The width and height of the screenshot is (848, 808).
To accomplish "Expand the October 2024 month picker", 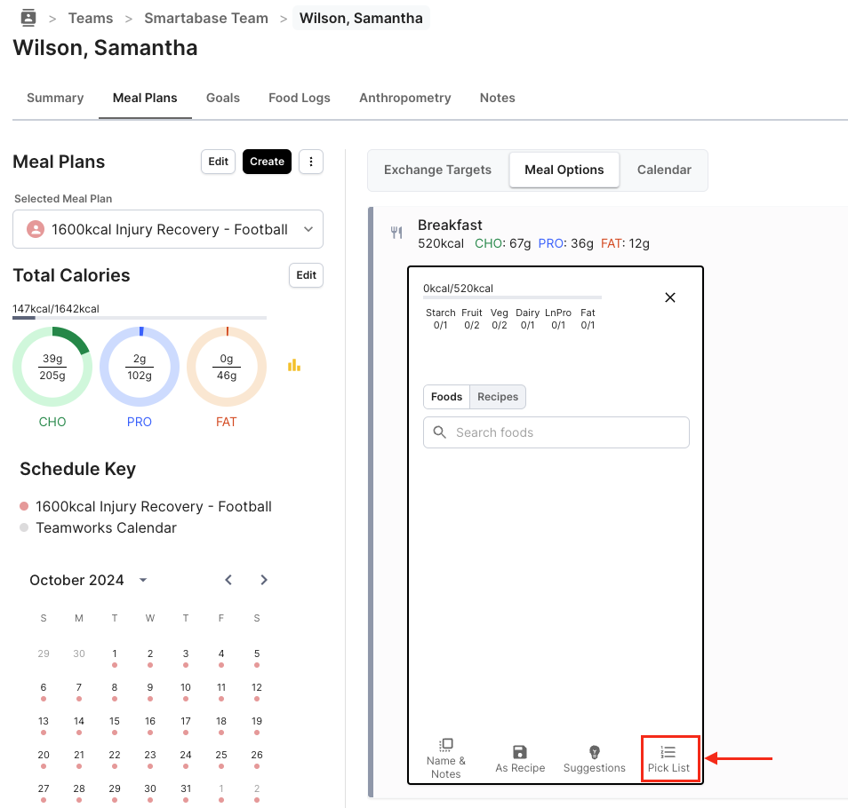I will [x=143, y=580].
